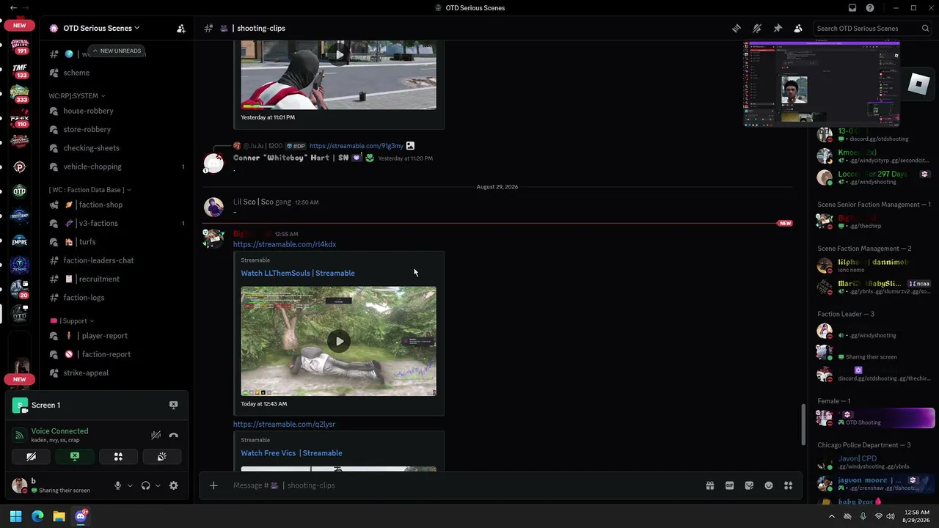This screenshot has height=528, width=939.
Task: Disconnect from the voice call
Action: point(174,435)
